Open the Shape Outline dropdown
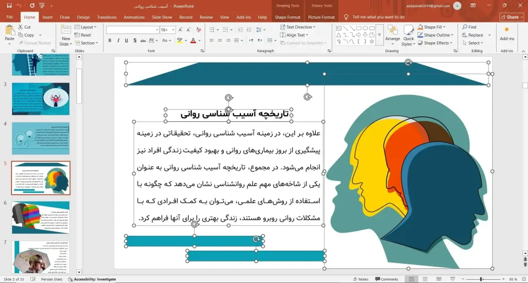The width and height of the screenshot is (528, 283). tap(436, 35)
